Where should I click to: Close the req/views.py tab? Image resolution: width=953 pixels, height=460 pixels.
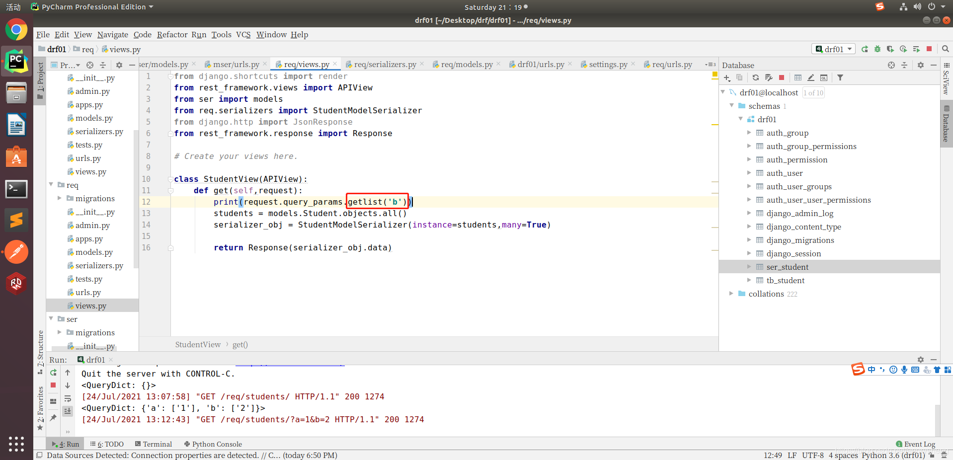click(x=335, y=64)
